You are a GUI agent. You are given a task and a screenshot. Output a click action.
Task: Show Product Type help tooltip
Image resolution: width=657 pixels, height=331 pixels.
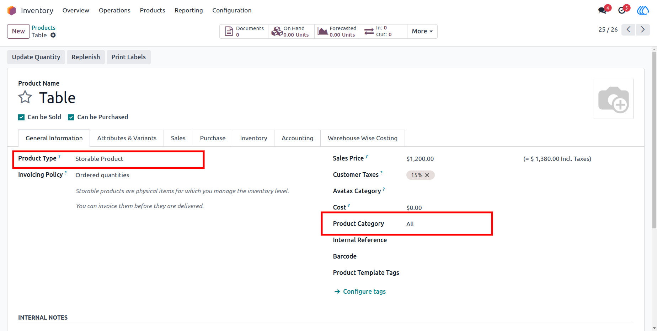pos(59,156)
